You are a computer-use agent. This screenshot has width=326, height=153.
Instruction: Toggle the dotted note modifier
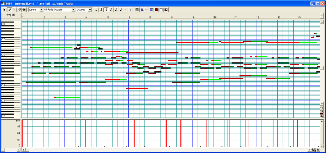click(126, 10)
